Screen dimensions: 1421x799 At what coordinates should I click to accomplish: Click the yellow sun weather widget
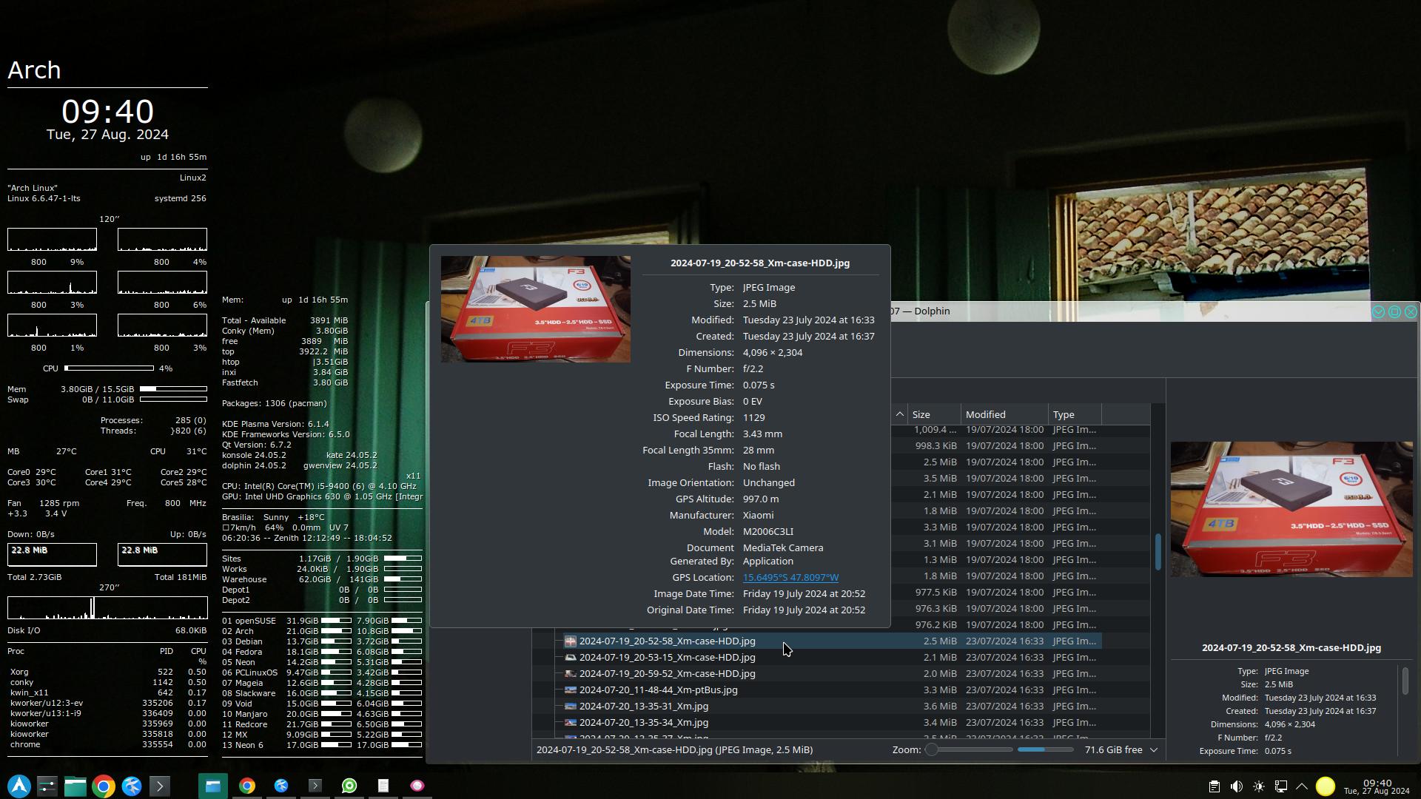click(1325, 786)
